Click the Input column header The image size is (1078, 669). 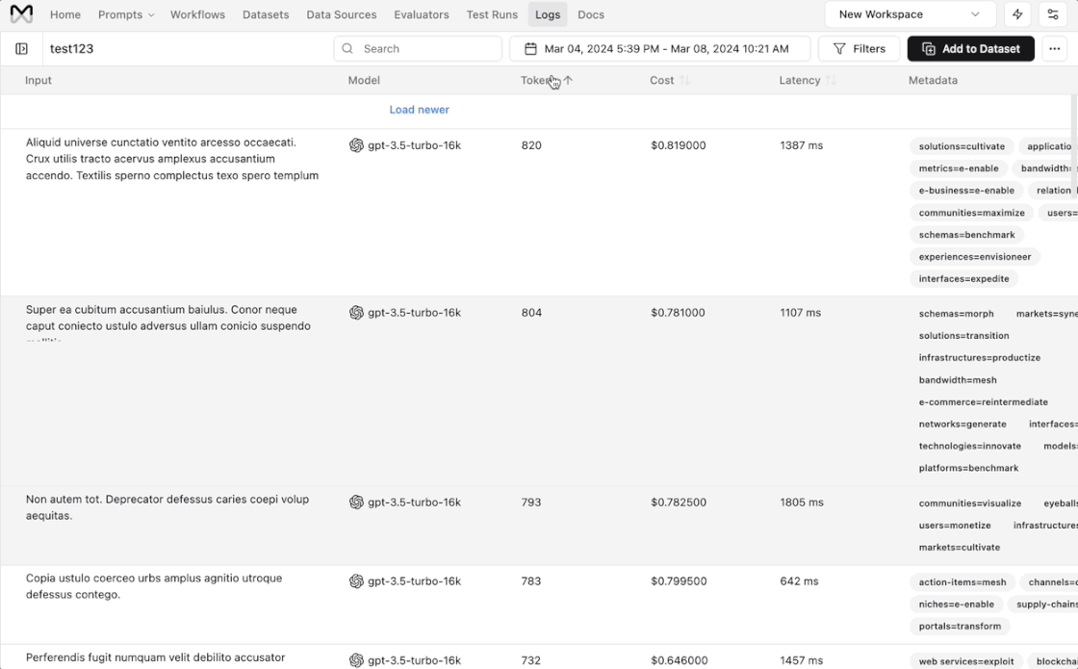point(38,81)
